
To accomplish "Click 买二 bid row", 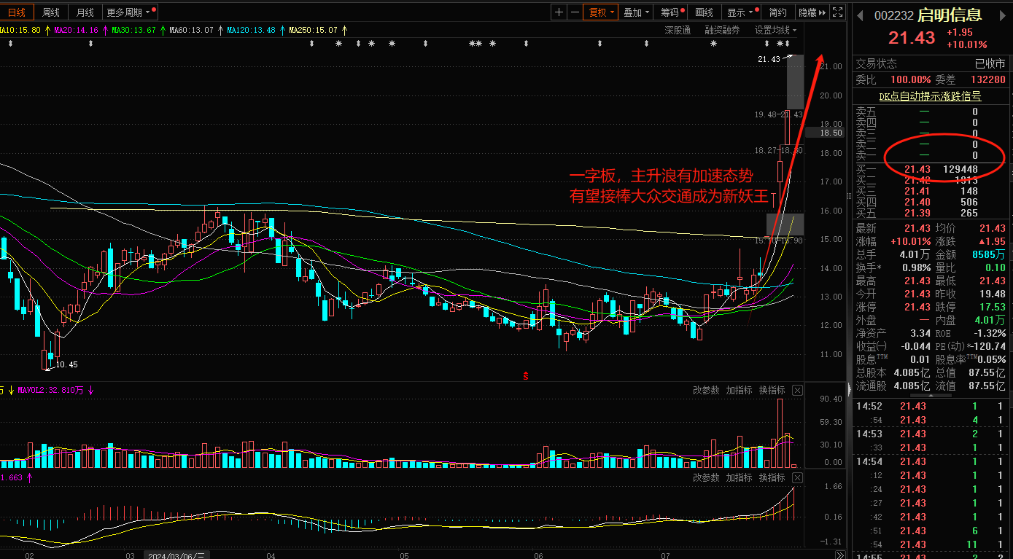I will 931,180.
